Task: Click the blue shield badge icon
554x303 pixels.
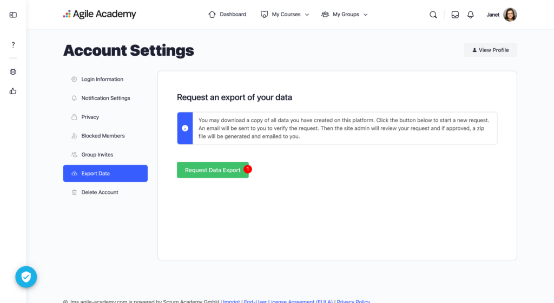Action: (x=26, y=277)
